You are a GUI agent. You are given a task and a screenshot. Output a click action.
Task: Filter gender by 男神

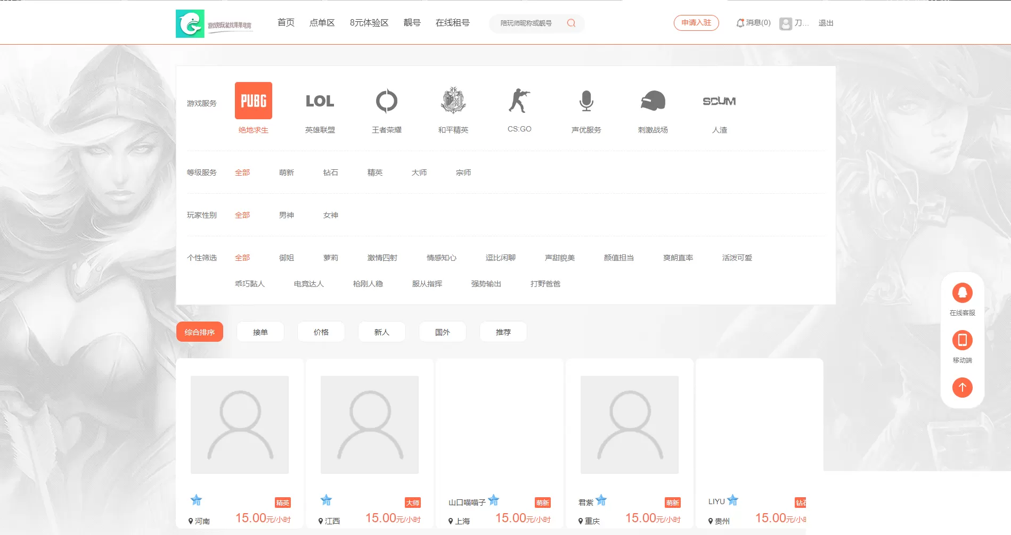(x=287, y=215)
